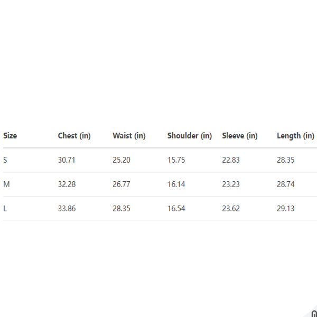317x317 pixels.
Task: Click chest value 30.71 for size S
Action: [x=67, y=160]
